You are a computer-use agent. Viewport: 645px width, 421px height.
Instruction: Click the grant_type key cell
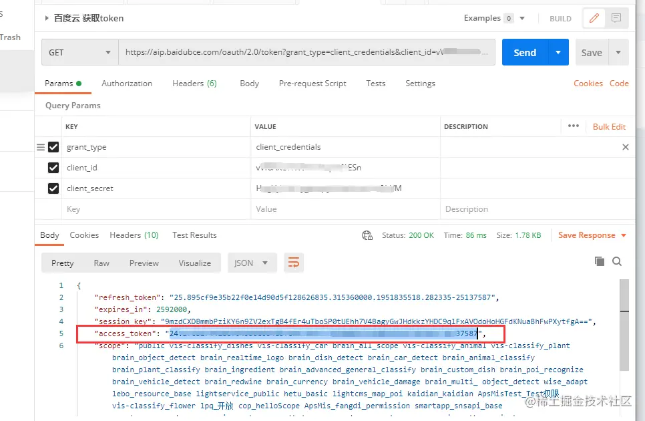156,147
